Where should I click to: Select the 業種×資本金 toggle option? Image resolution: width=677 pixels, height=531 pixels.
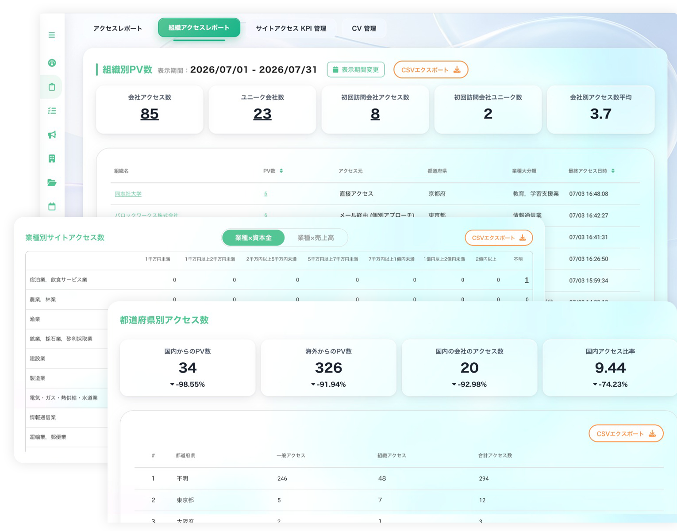(254, 238)
